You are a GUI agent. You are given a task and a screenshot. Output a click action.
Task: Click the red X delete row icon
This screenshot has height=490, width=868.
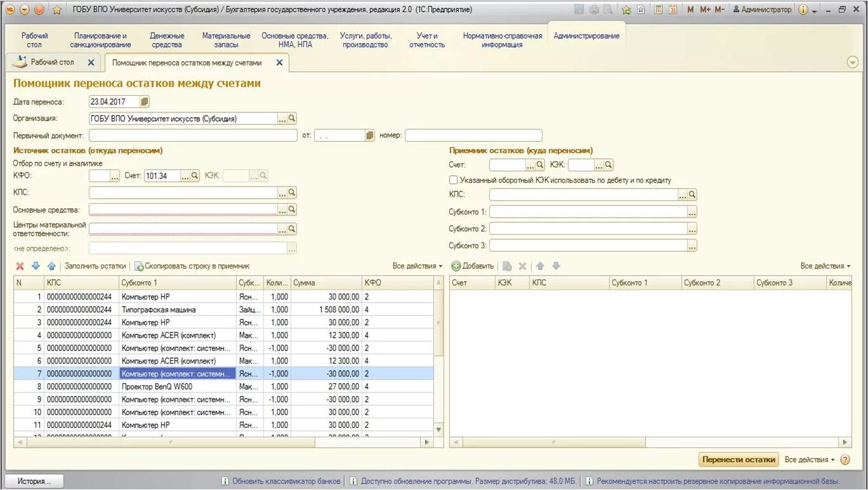(x=20, y=266)
